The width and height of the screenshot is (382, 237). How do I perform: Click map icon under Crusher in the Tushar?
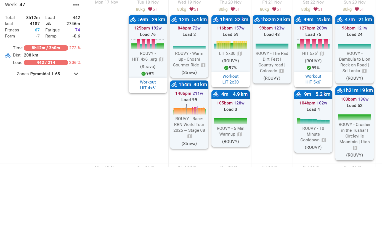click(355, 148)
